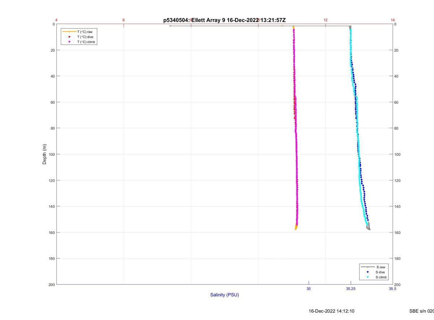The width and height of the screenshot is (434, 320).
Task: Click depth tick 60 on the right axis
Action: click(396, 102)
